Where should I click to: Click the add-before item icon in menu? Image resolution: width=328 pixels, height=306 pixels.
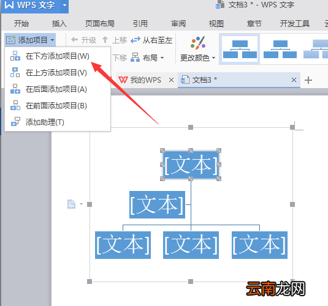point(15,105)
